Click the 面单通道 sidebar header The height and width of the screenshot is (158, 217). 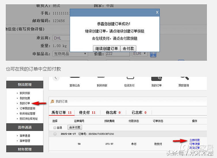[x=25, y=127]
